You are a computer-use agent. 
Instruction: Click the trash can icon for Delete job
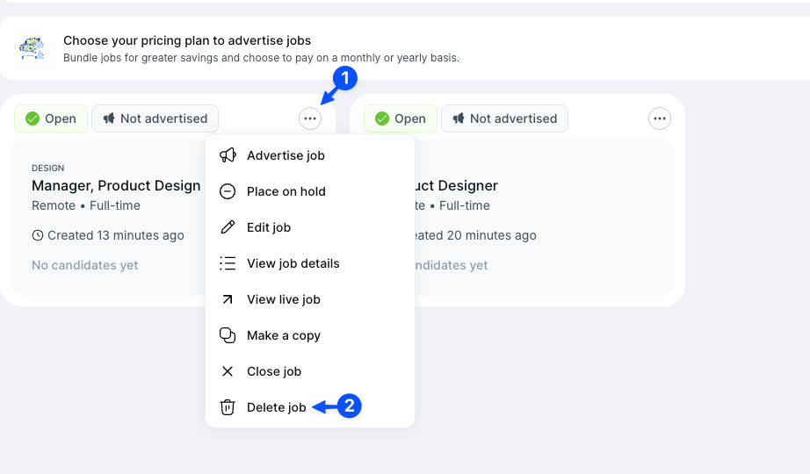228,407
